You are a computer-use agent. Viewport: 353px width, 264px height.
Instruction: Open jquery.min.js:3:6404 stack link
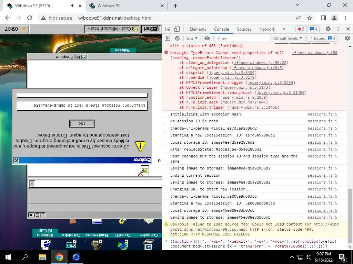[x=232, y=73]
